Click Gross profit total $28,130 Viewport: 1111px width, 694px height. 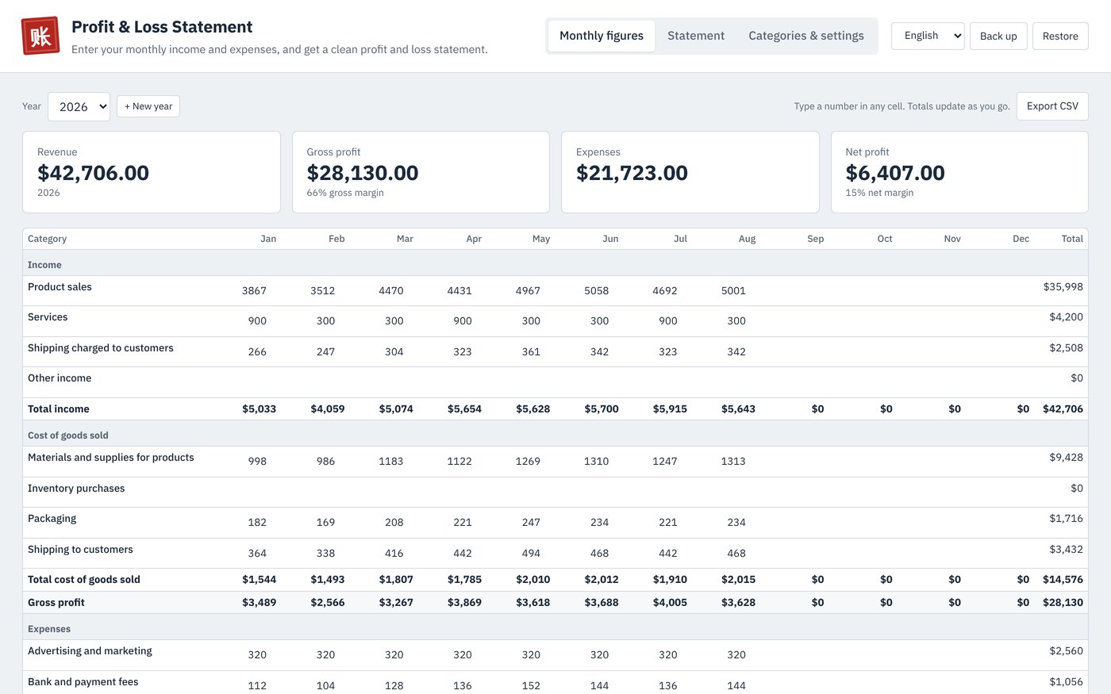1063,603
